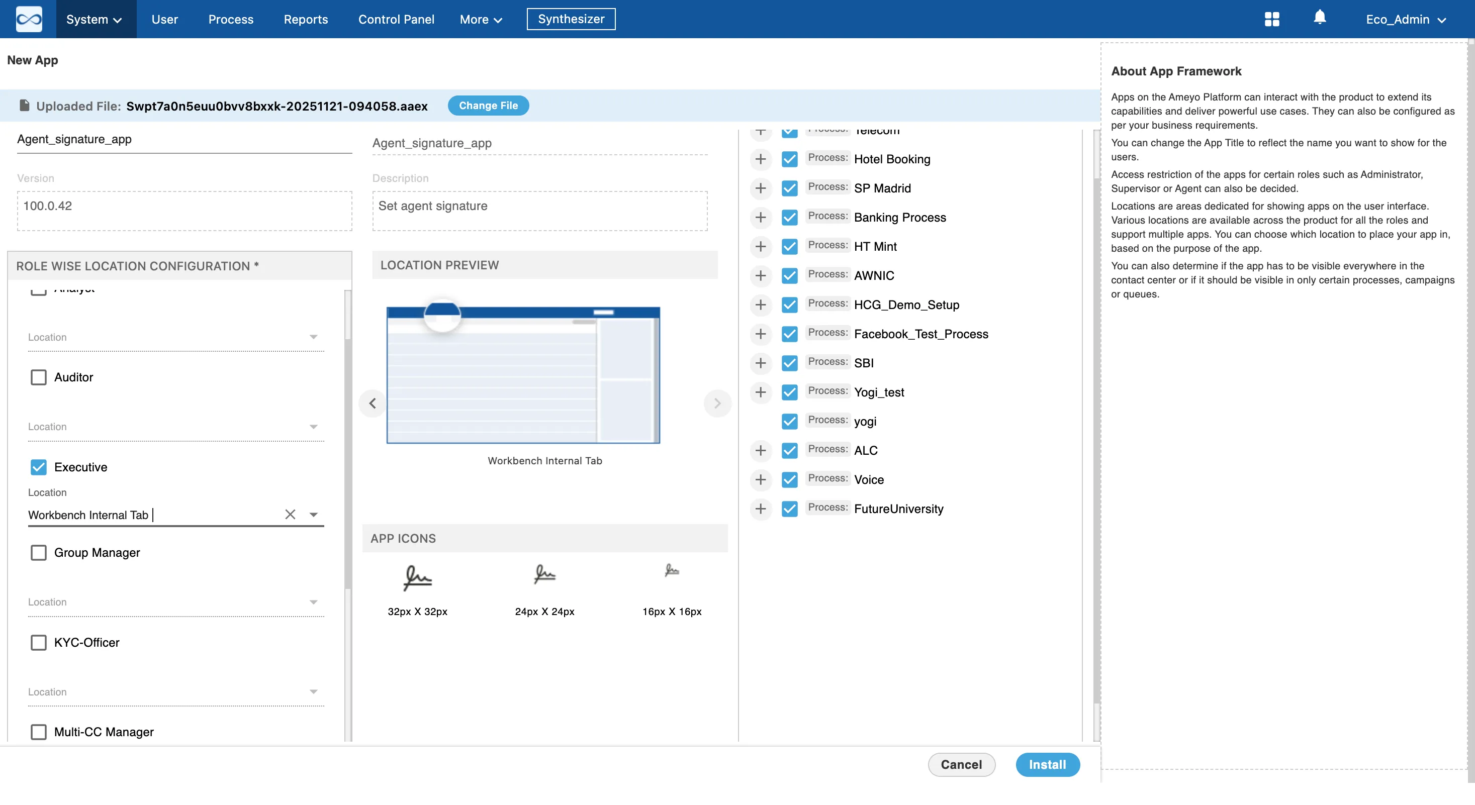Uncheck the Executive role checkbox
Screen dimensions: 1475x805
pos(38,467)
